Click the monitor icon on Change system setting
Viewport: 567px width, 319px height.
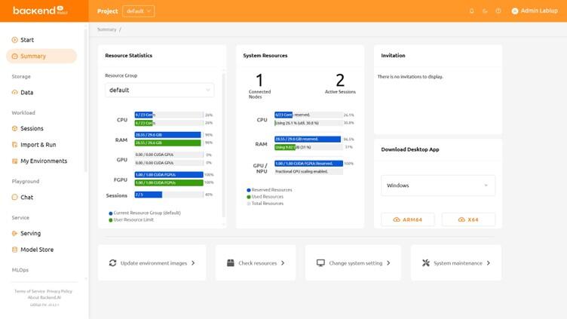coord(320,263)
